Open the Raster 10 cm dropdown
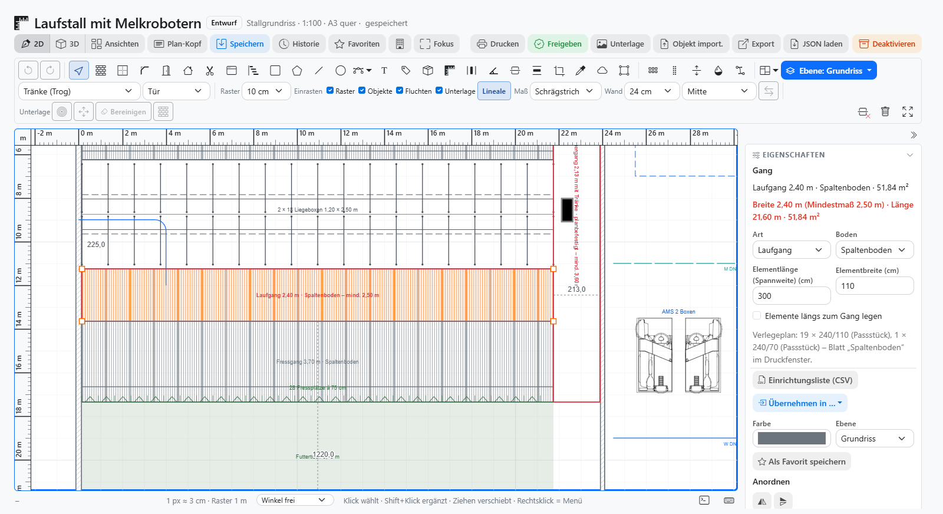Viewport: 943px width, 514px height. (266, 91)
